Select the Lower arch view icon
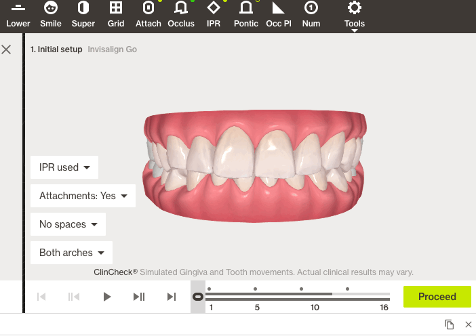The width and height of the screenshot is (476, 336). tap(18, 15)
